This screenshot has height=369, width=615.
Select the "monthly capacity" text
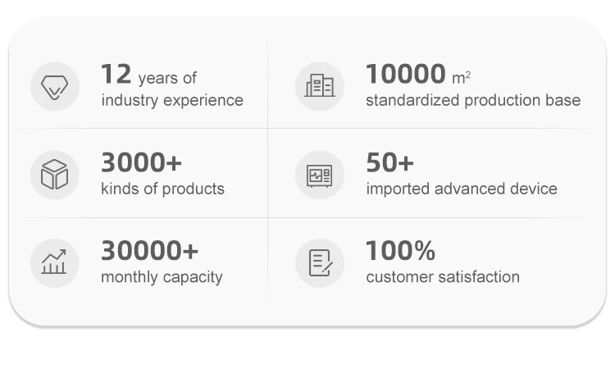tap(162, 277)
